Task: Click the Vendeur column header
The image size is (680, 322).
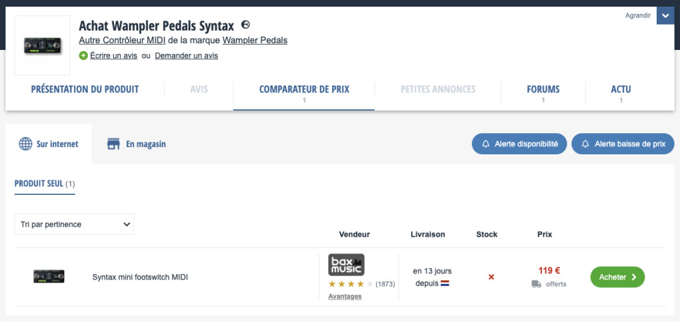Action: point(354,234)
